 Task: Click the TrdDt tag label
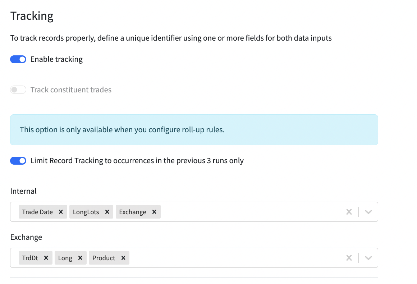(30, 258)
